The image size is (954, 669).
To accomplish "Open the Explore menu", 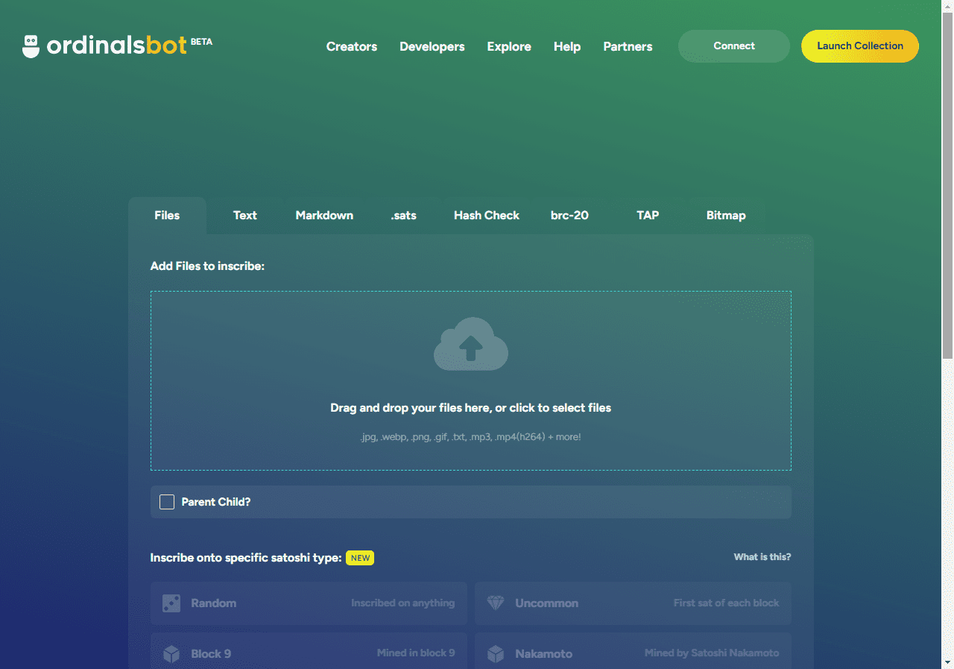I will coord(509,46).
